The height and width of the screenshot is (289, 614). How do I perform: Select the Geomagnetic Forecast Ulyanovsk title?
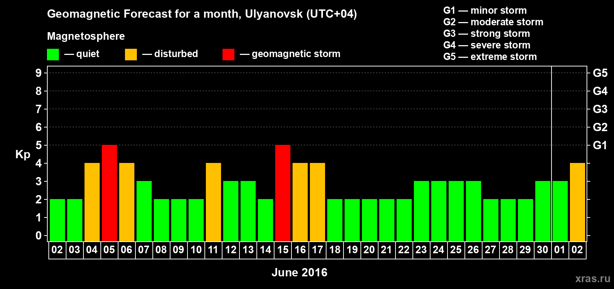click(202, 14)
